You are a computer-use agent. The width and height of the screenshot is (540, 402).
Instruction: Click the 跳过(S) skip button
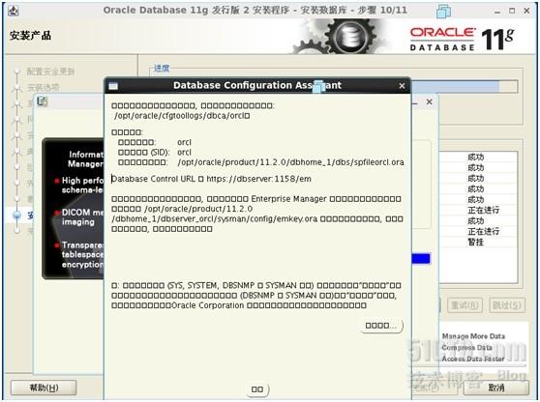pos(507,305)
